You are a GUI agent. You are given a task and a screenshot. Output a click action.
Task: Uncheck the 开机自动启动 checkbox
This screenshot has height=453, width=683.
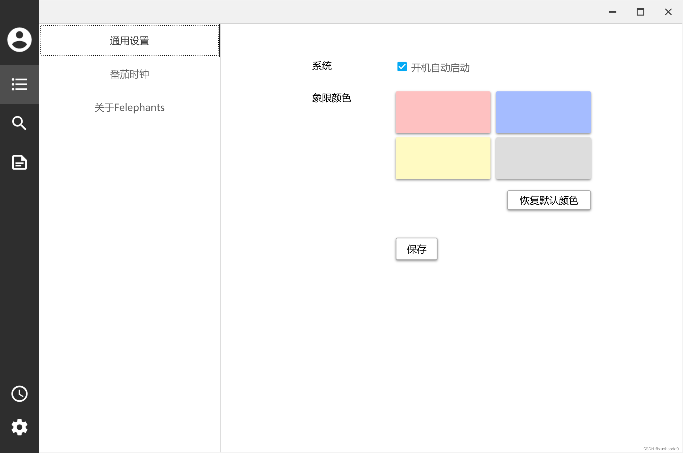[402, 67]
